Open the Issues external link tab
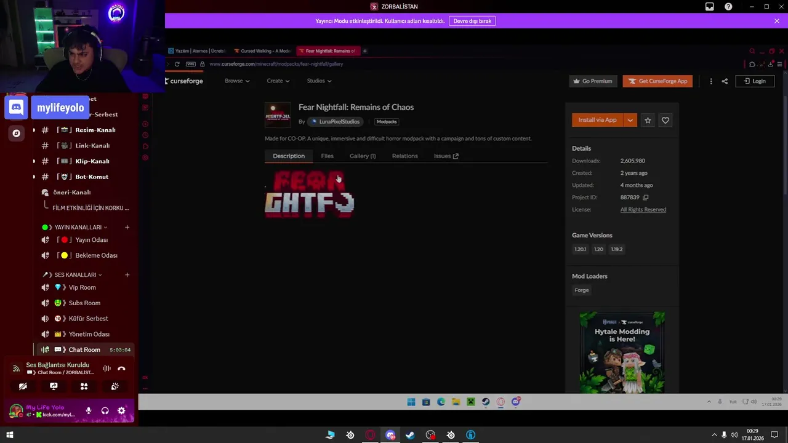Viewport: 788px width, 443px height. (446, 156)
